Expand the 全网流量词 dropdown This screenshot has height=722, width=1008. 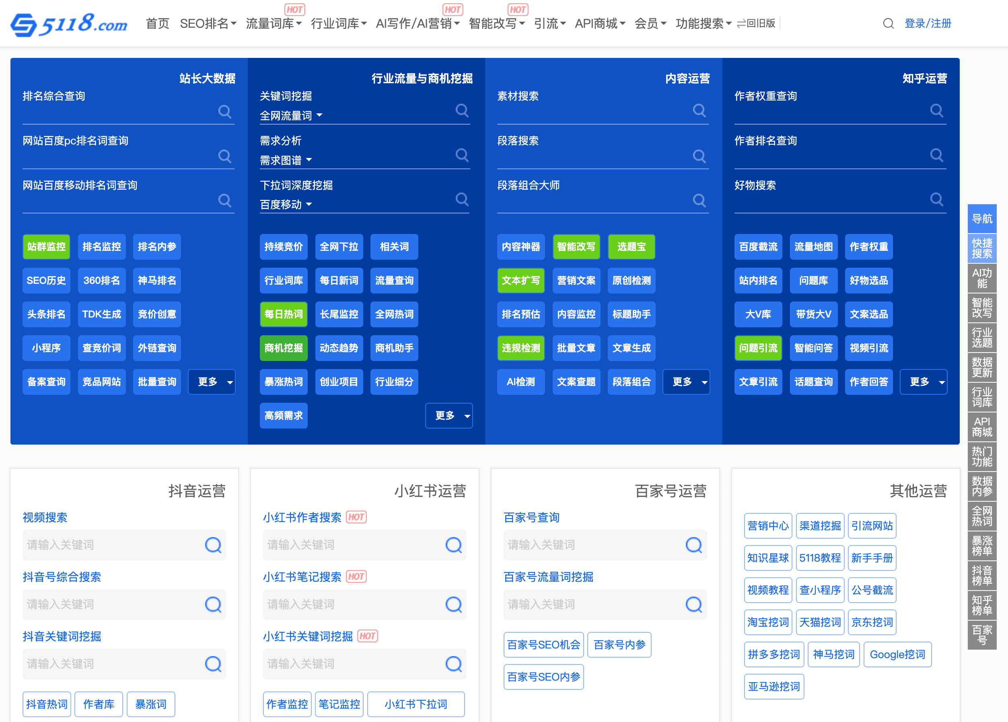pos(291,115)
